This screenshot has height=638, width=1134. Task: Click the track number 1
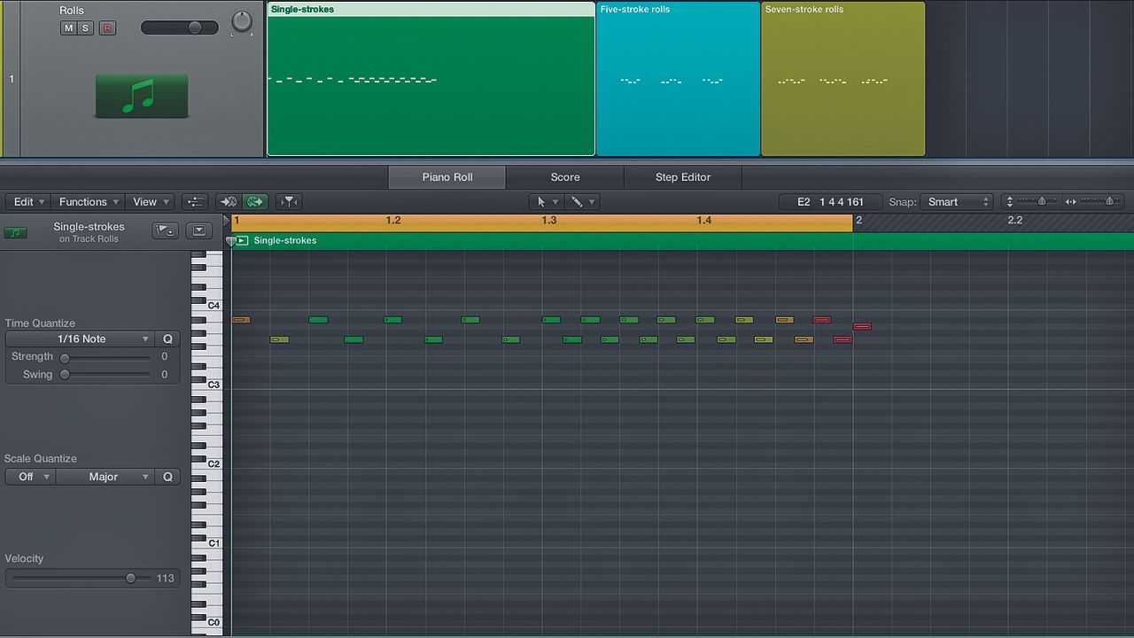point(12,80)
